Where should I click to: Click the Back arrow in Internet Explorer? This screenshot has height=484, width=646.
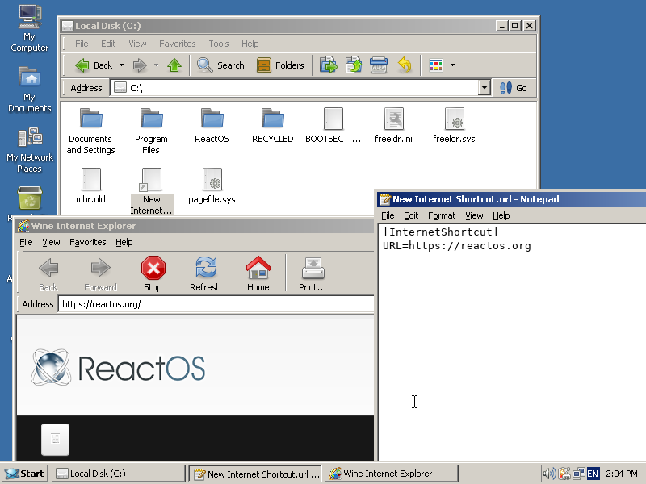pos(47,273)
